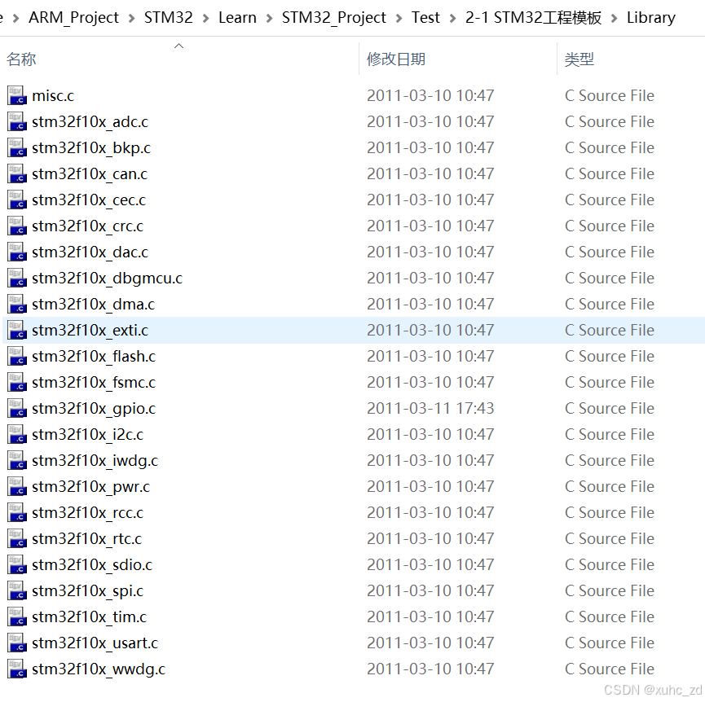Click the stm32f10x_rtc.c file icon
The height and width of the screenshot is (702, 705).
[x=17, y=538]
